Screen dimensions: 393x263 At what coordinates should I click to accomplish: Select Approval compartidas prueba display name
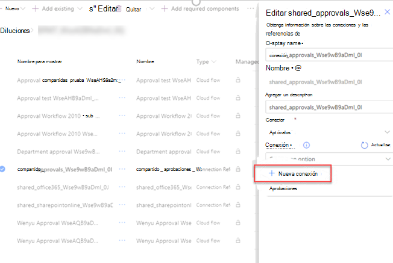tap(69, 80)
